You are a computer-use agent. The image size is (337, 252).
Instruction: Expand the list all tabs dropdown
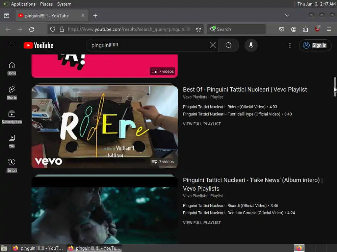[287, 15]
